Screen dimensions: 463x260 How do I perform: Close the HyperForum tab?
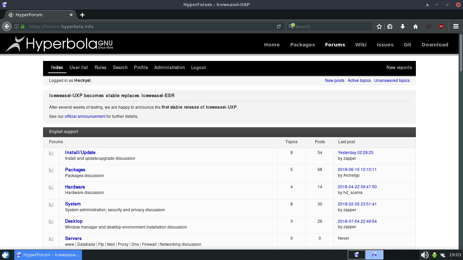(71, 15)
